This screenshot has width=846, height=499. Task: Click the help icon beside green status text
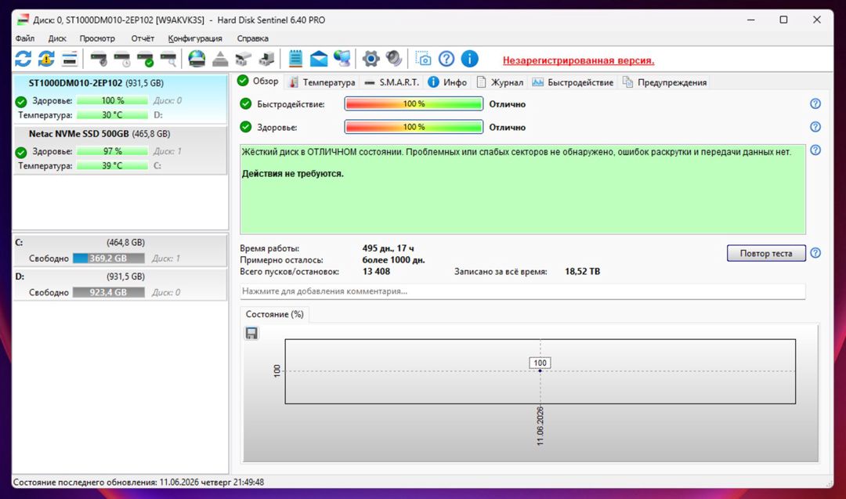click(815, 150)
